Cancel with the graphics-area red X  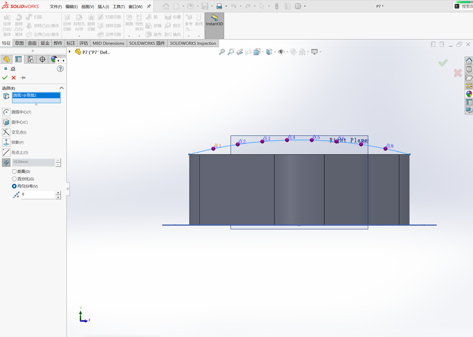[x=458, y=73]
